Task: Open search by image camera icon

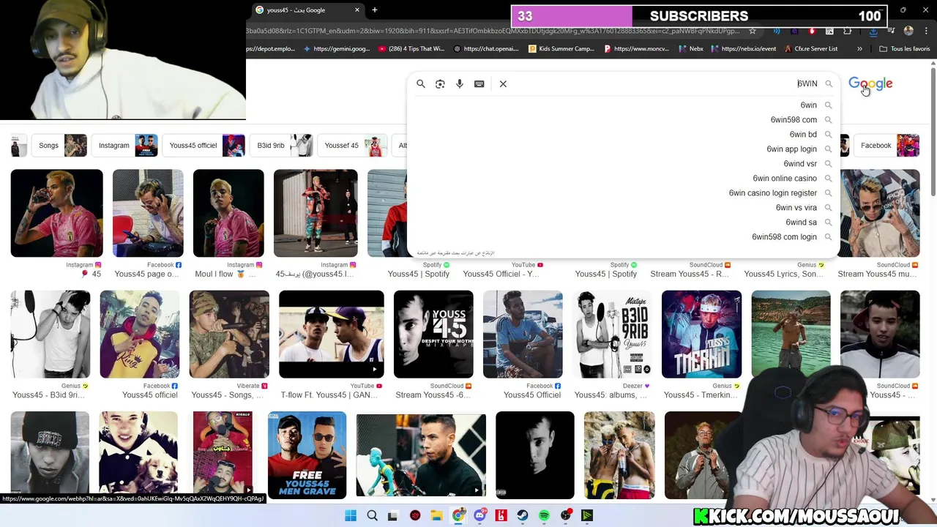Action: (x=440, y=84)
